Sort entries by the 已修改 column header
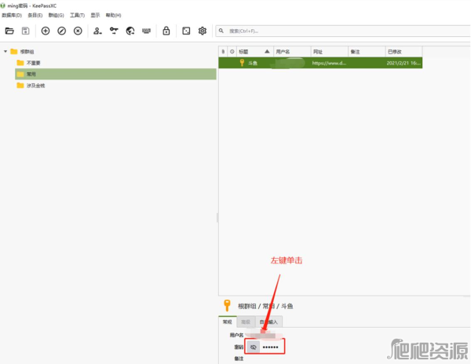The image size is (471, 364). pos(396,51)
